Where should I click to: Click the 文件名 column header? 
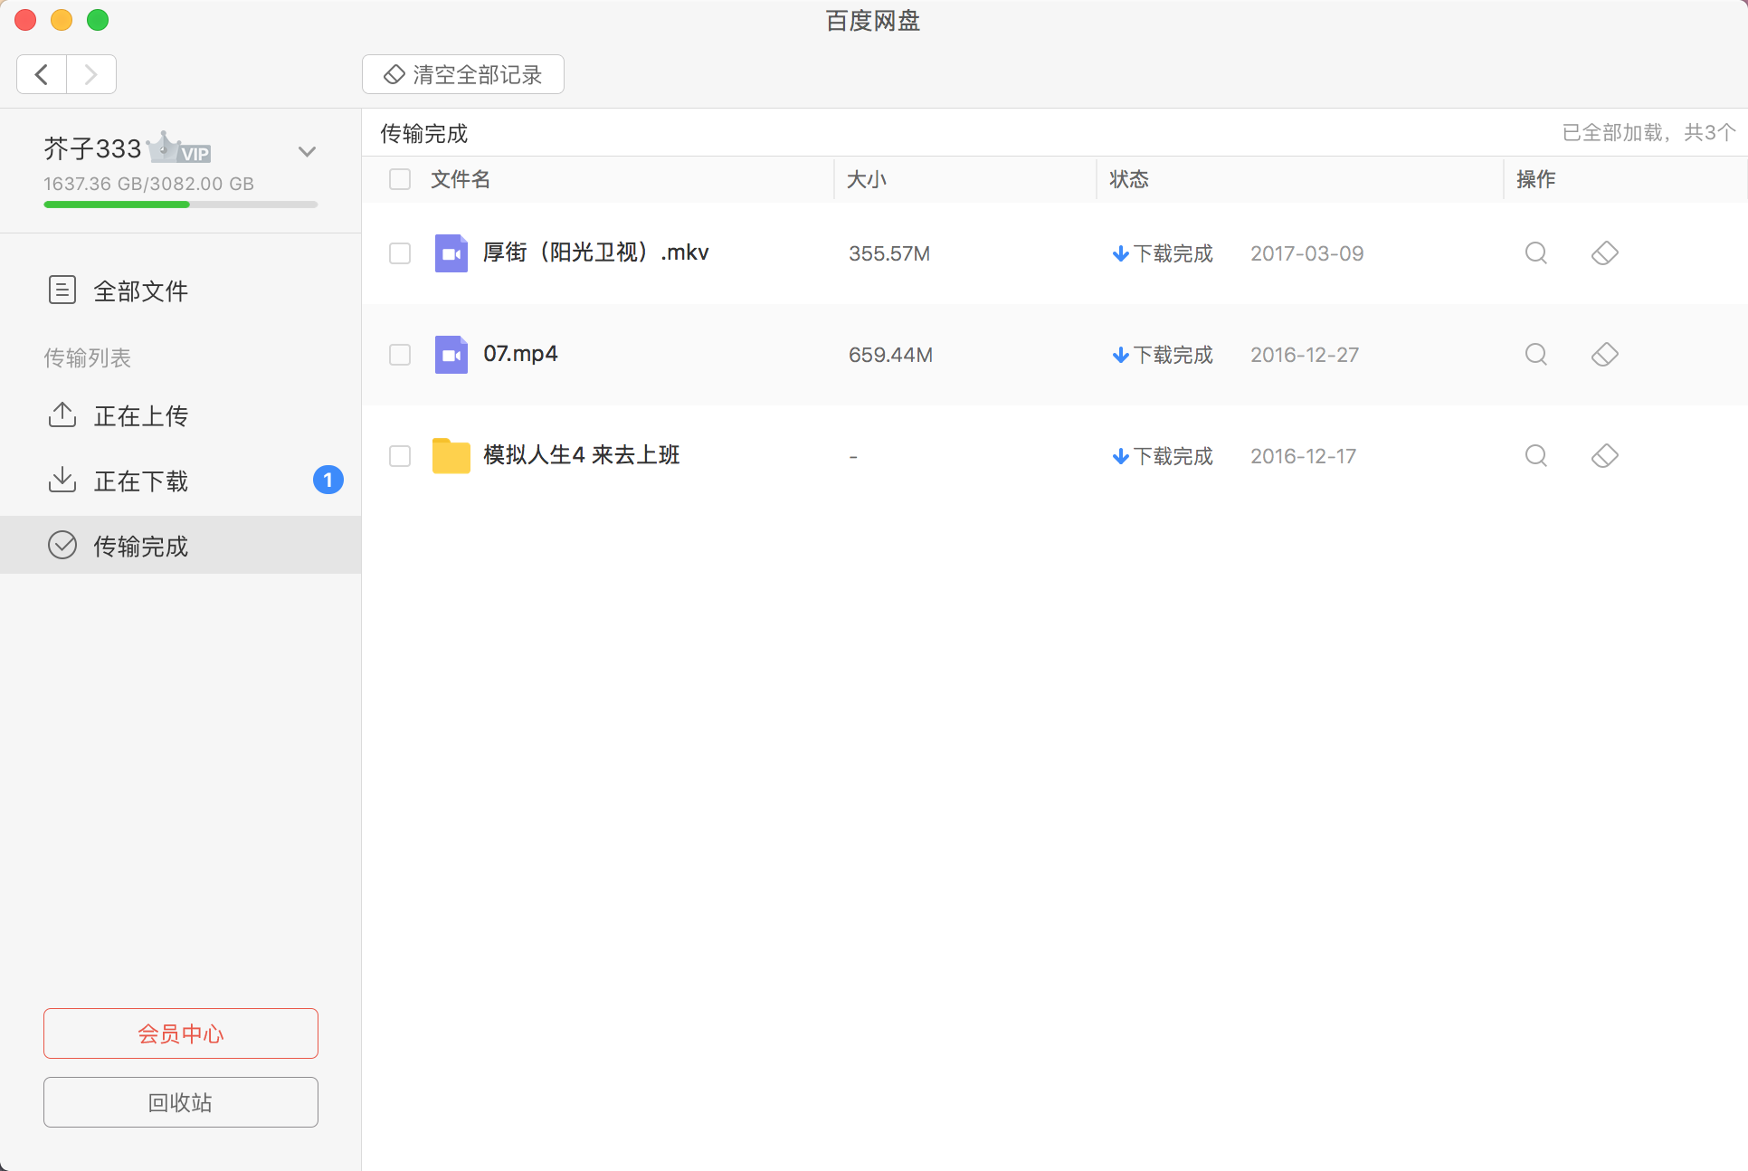pos(461,179)
